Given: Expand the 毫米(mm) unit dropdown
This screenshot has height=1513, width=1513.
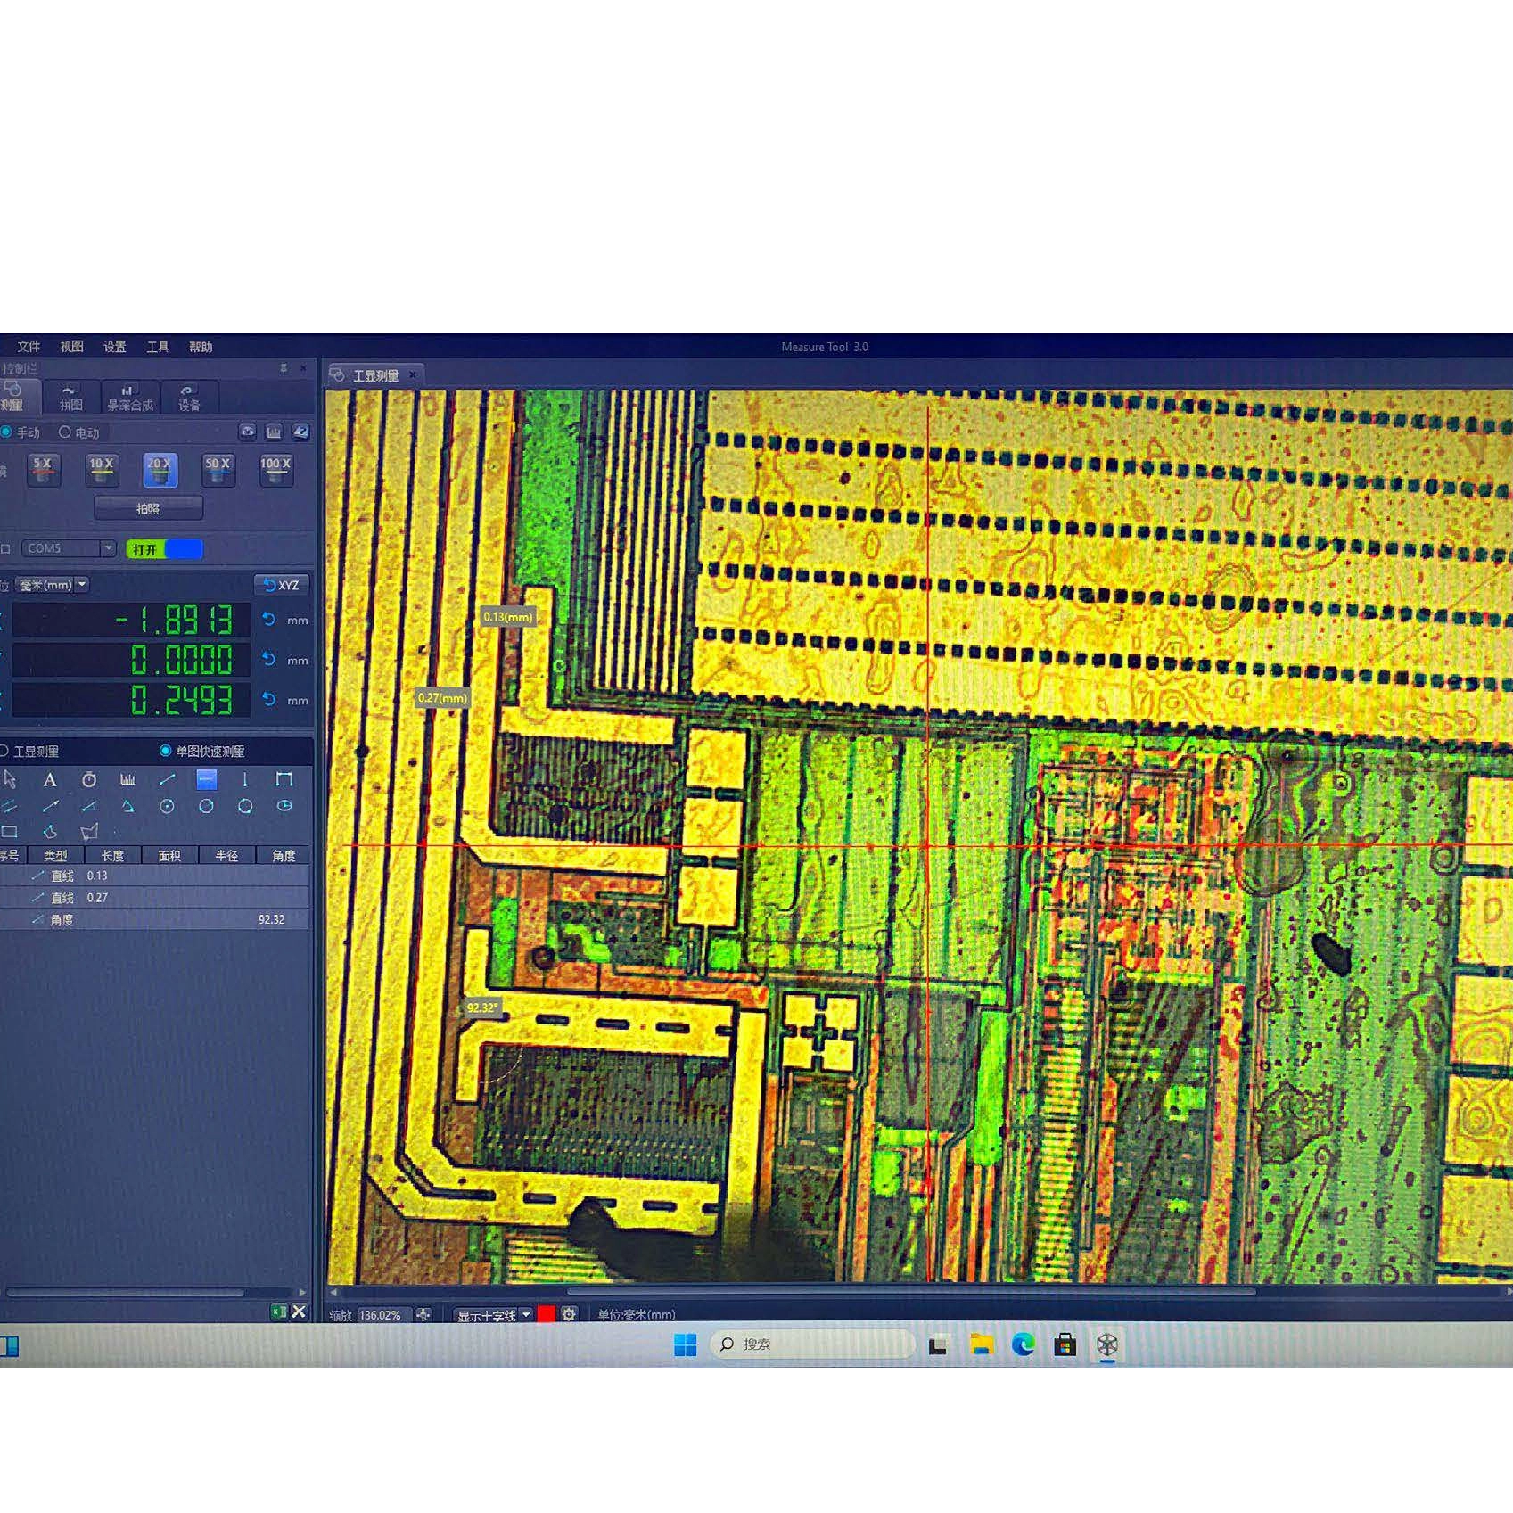Looking at the screenshot, I should (82, 585).
